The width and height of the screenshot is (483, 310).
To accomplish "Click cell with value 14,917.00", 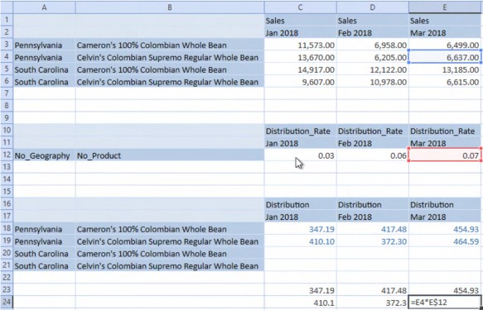I will coord(300,69).
